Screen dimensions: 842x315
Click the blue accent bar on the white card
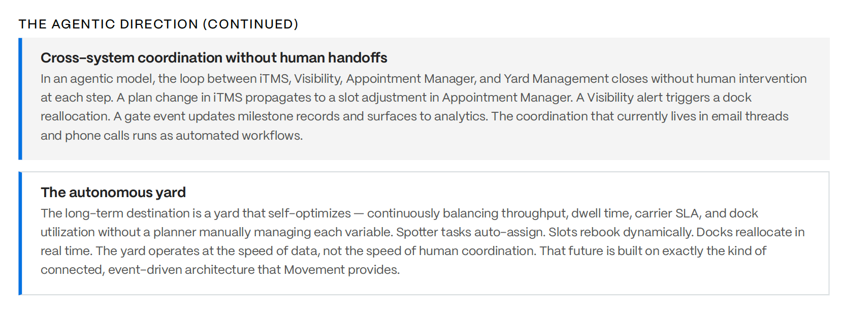[20, 233]
